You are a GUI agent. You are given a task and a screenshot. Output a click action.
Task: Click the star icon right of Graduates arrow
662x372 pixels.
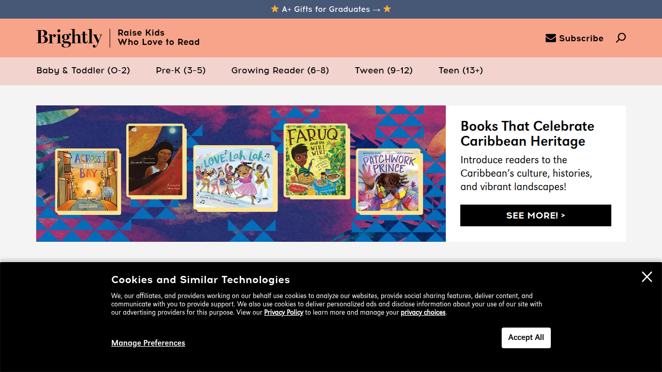click(387, 9)
